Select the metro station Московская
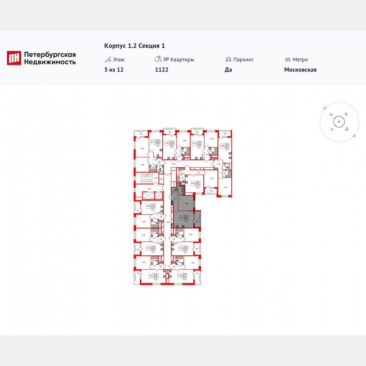 point(300,70)
